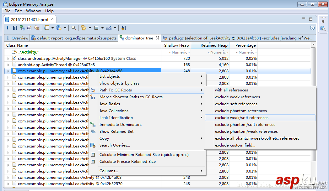Open the Thread Overview gear icon
The width and height of the screenshot is (329, 191).
click(36, 28)
